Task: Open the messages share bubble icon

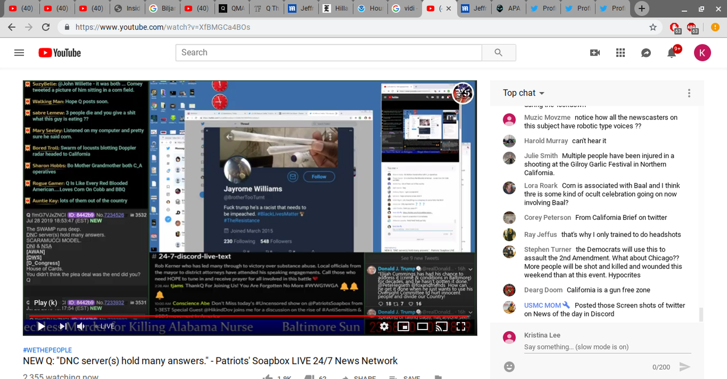Action: (x=646, y=53)
